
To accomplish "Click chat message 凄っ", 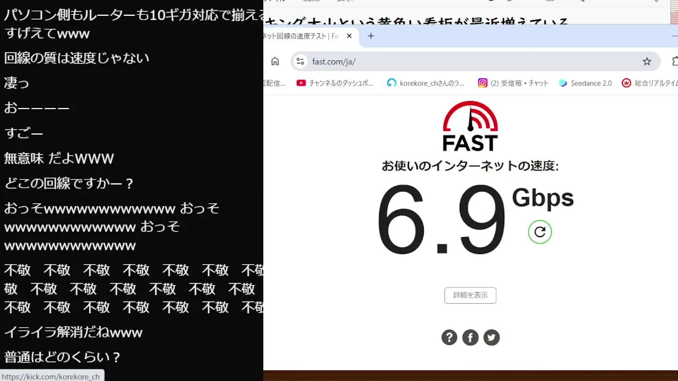I will click(16, 83).
